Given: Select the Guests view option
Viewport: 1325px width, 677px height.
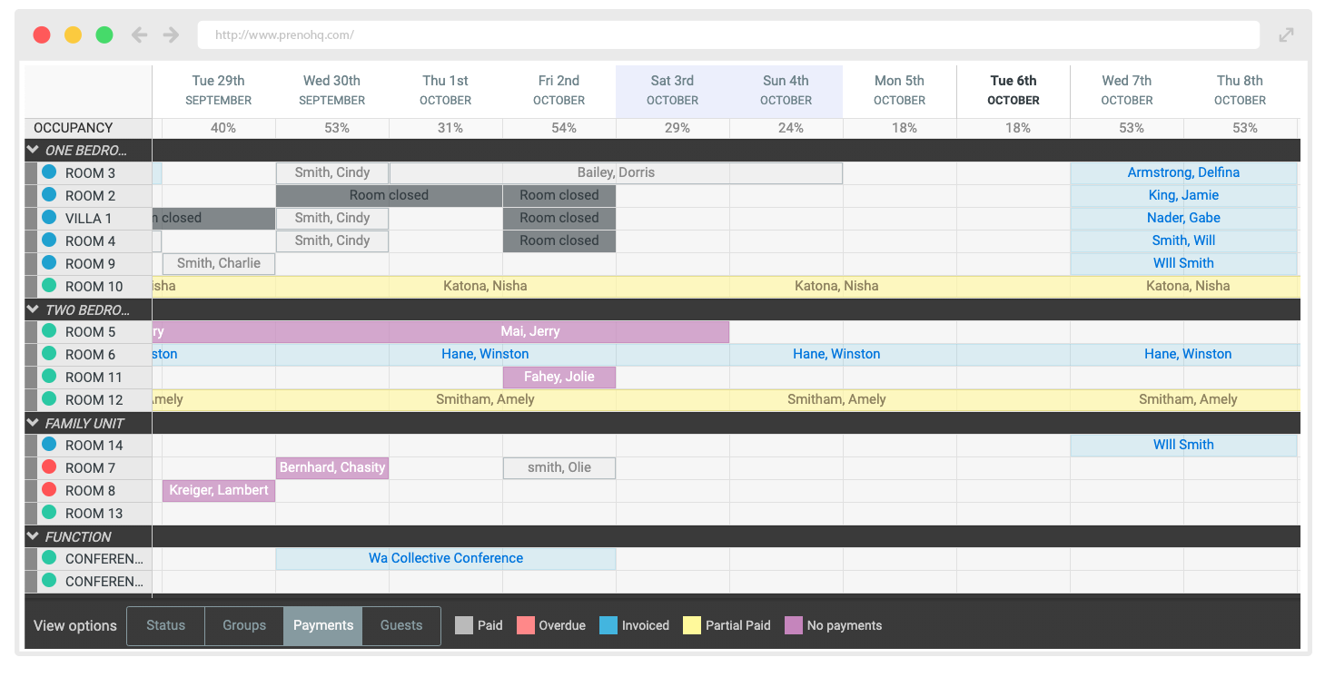Looking at the screenshot, I should coord(401,625).
